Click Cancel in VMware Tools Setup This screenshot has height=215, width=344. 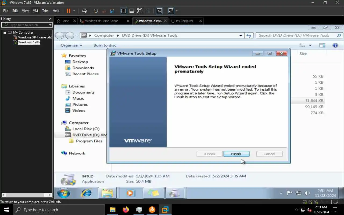[x=269, y=154]
